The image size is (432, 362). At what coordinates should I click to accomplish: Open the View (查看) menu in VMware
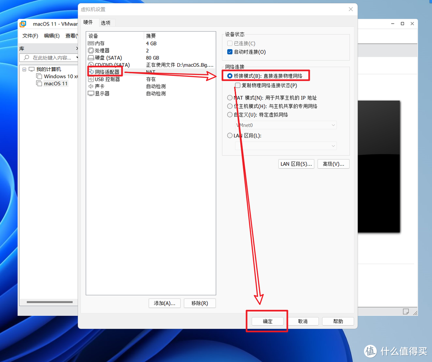pyautogui.click(x=71, y=36)
